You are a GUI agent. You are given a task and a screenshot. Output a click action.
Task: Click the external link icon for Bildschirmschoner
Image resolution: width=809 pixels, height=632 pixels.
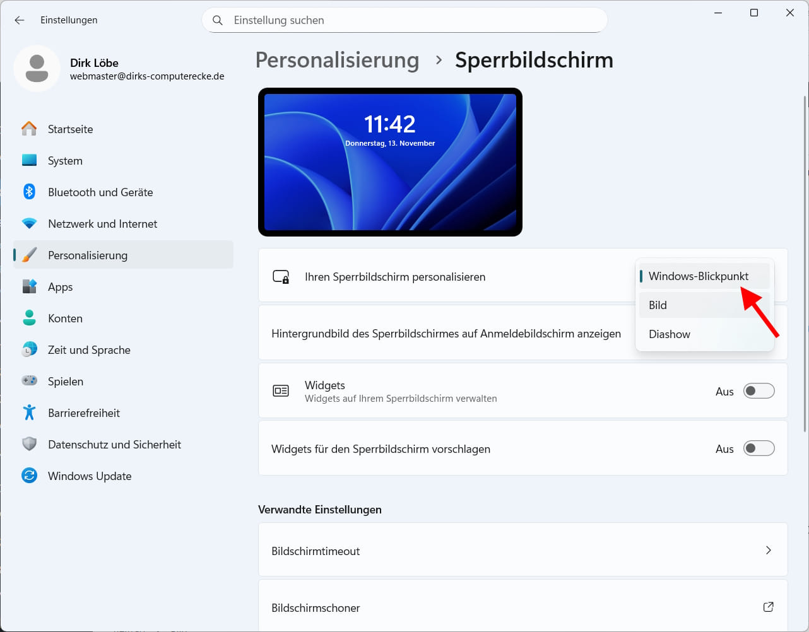(x=768, y=607)
